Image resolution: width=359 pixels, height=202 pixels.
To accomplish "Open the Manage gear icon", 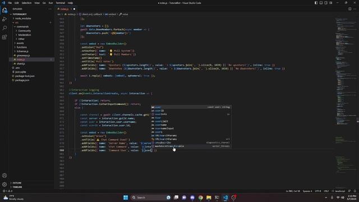I will click(x=4, y=185).
